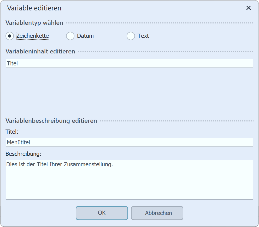The height and width of the screenshot is (227, 259).
Task: Click the Variableninhalt editieren section header
Action: coord(40,51)
